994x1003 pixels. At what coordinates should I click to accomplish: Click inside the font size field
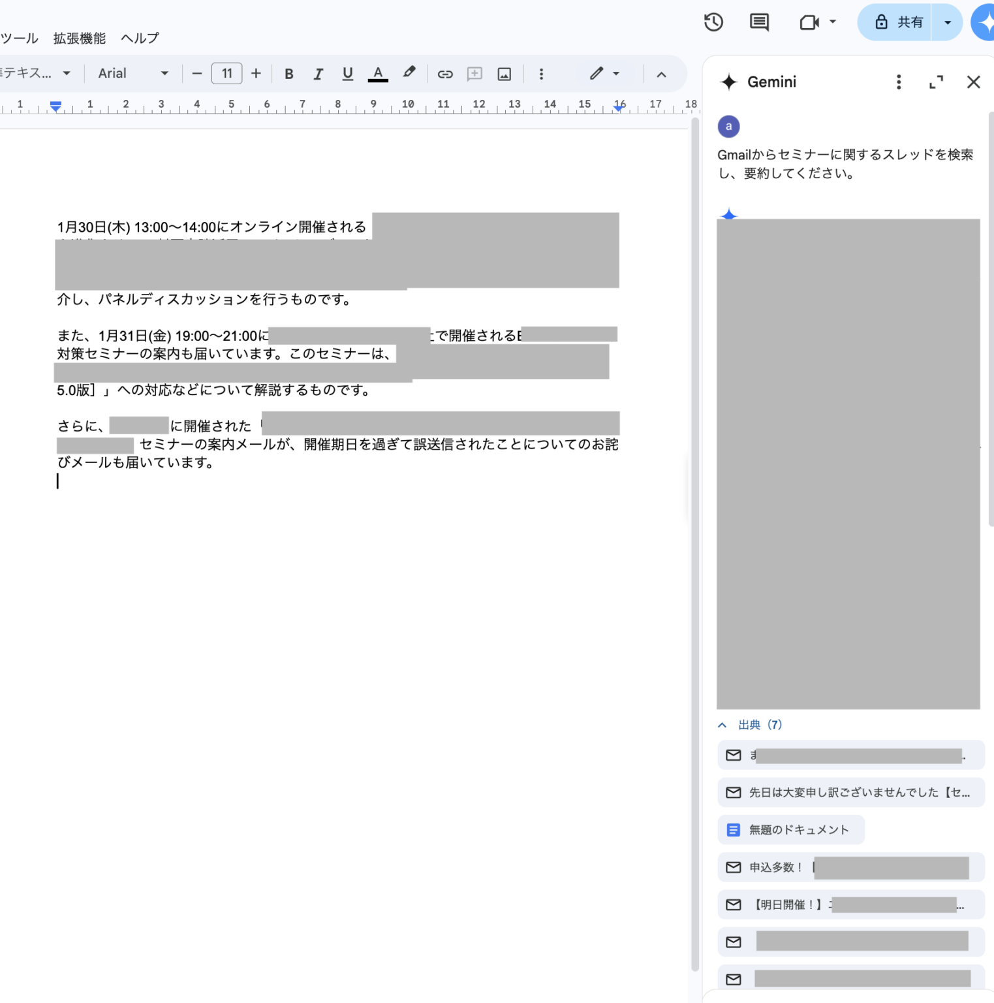pyautogui.click(x=226, y=73)
